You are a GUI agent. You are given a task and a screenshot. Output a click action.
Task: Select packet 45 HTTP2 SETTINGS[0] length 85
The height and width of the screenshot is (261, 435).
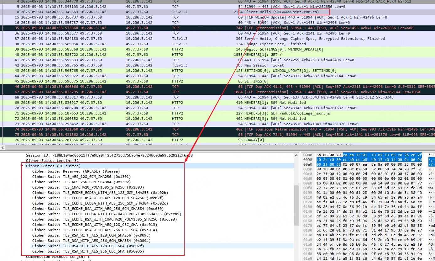[x=217, y=81]
